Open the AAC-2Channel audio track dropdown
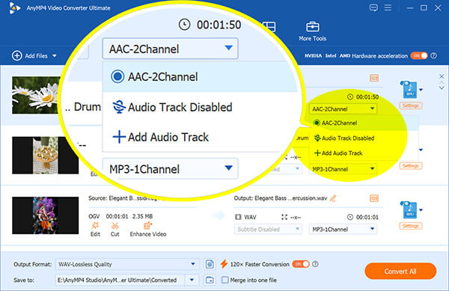449x291 pixels. (343, 109)
